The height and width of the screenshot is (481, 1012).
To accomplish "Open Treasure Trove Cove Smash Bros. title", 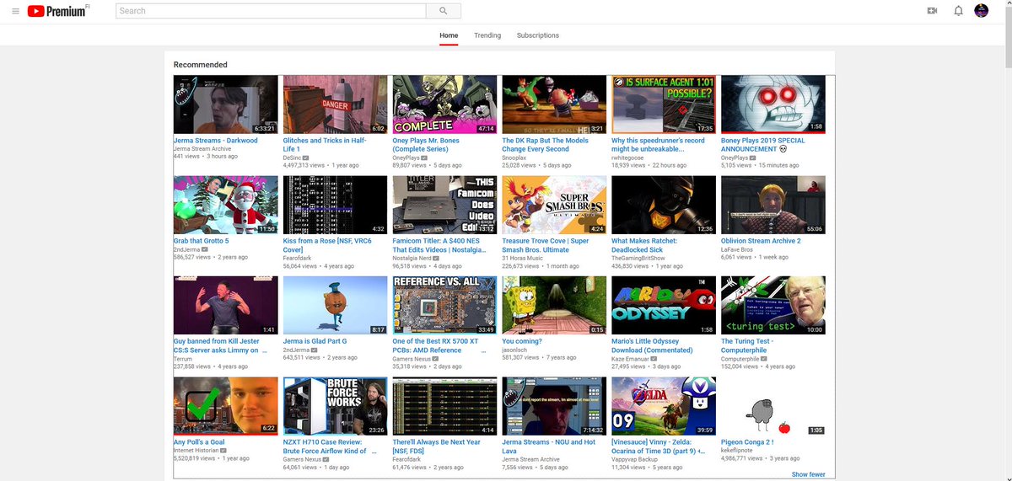I will coord(546,245).
